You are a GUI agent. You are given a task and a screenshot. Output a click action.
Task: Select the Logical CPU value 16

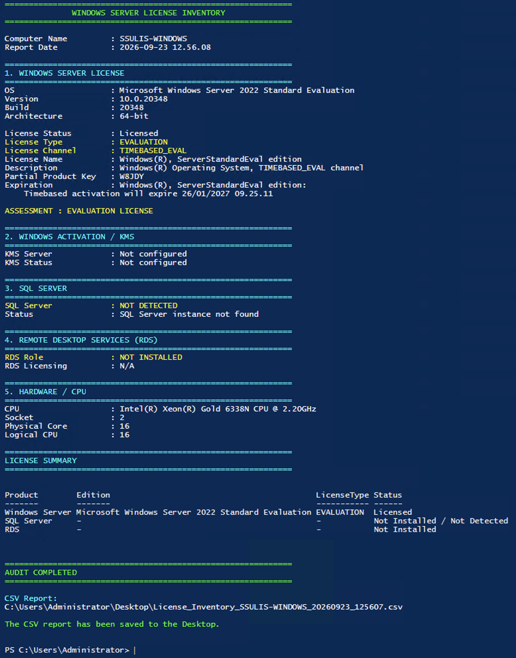[124, 435]
